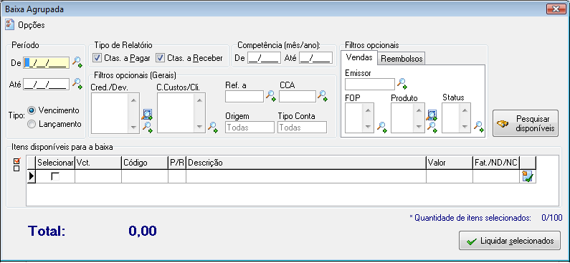The width and height of the screenshot is (570, 263).
Task: Open advanced search icon for Produto
Action: (432, 115)
